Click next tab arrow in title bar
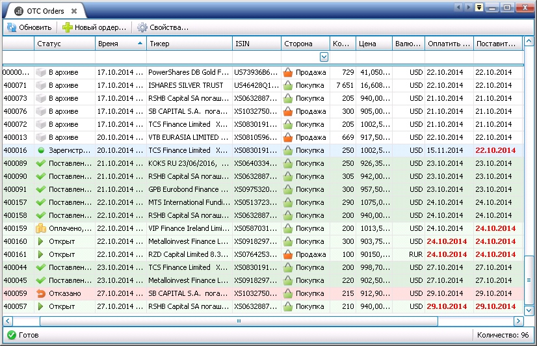 pos(469,7)
